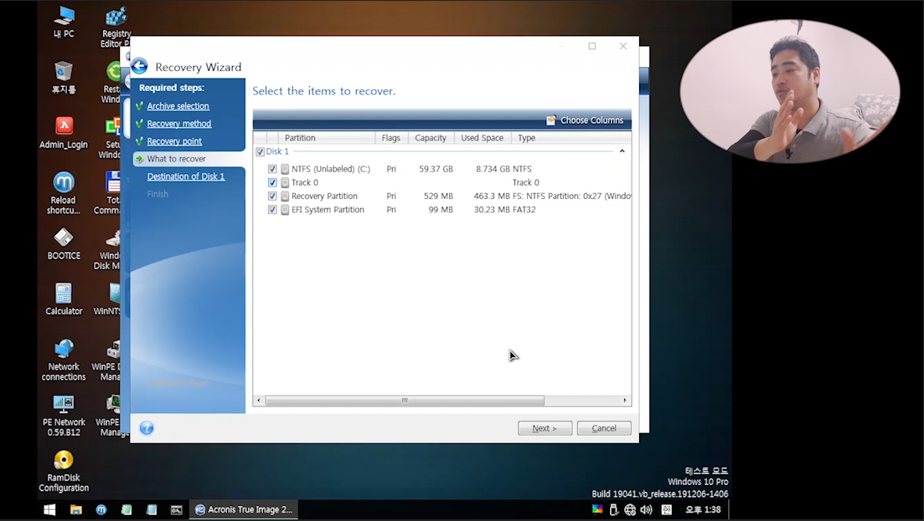Viewport: 924px width, 521px height.
Task: Select the 30.23 MB used space cell
Action: 492,209
